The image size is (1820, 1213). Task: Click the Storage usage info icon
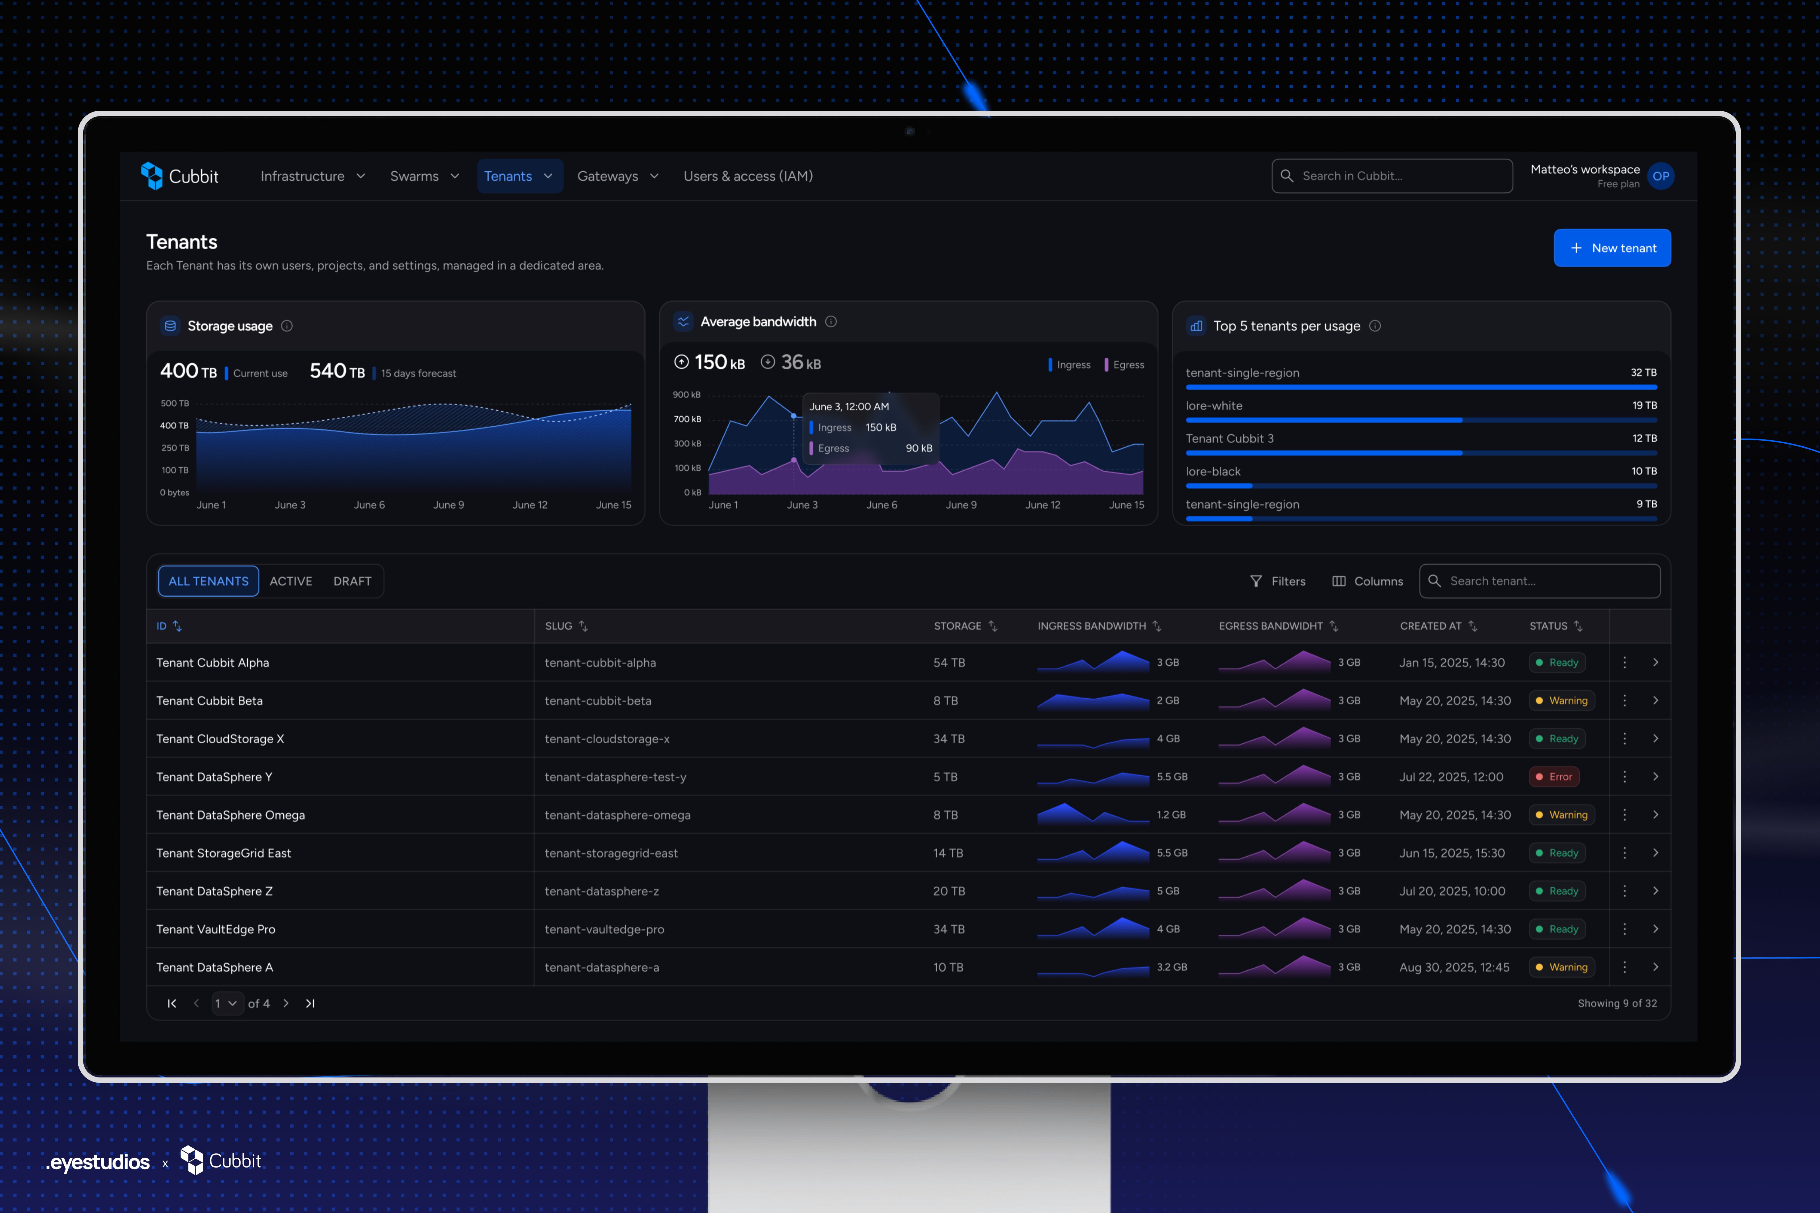(287, 326)
